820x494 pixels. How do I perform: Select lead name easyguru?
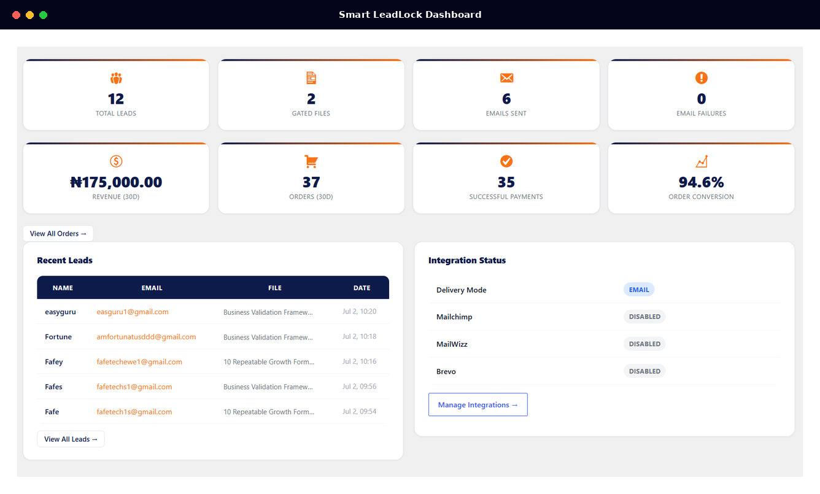pos(60,312)
